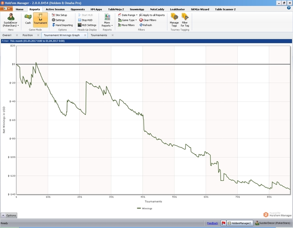Screen dimensions: 293x228
Task: Expand the Options panel at bottom left
Action: (9, 215)
